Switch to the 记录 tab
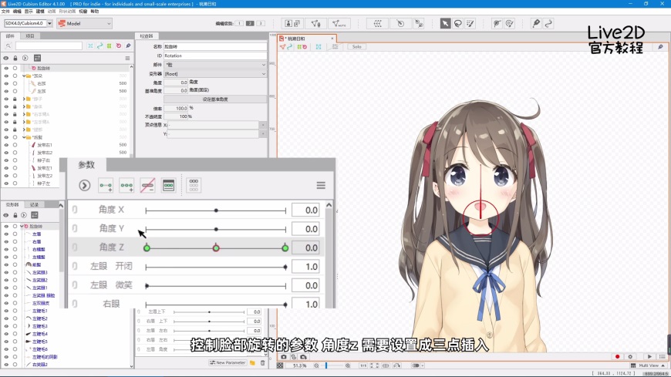 34,204
